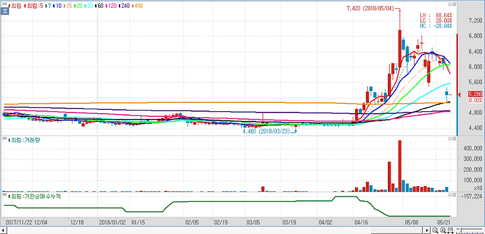Click the LH : 68.64% readout
Viewport: 485px width, 234px height.
(436, 14)
